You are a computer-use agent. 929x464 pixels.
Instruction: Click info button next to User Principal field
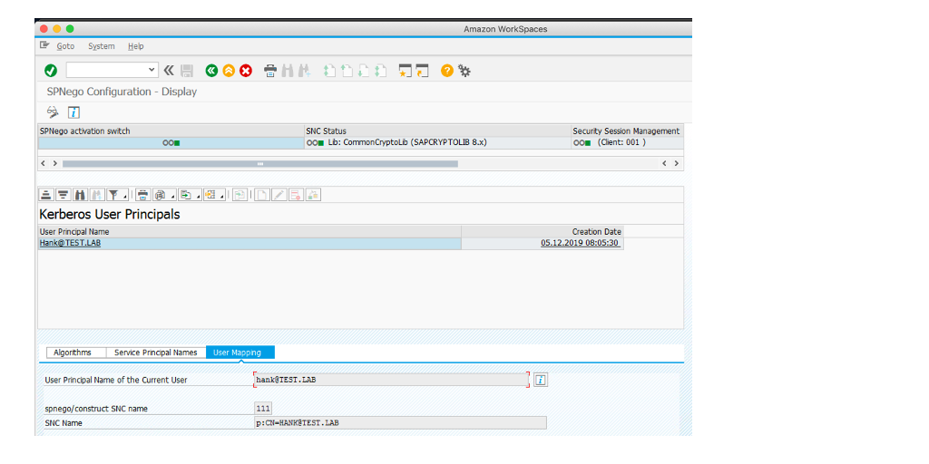coord(540,380)
